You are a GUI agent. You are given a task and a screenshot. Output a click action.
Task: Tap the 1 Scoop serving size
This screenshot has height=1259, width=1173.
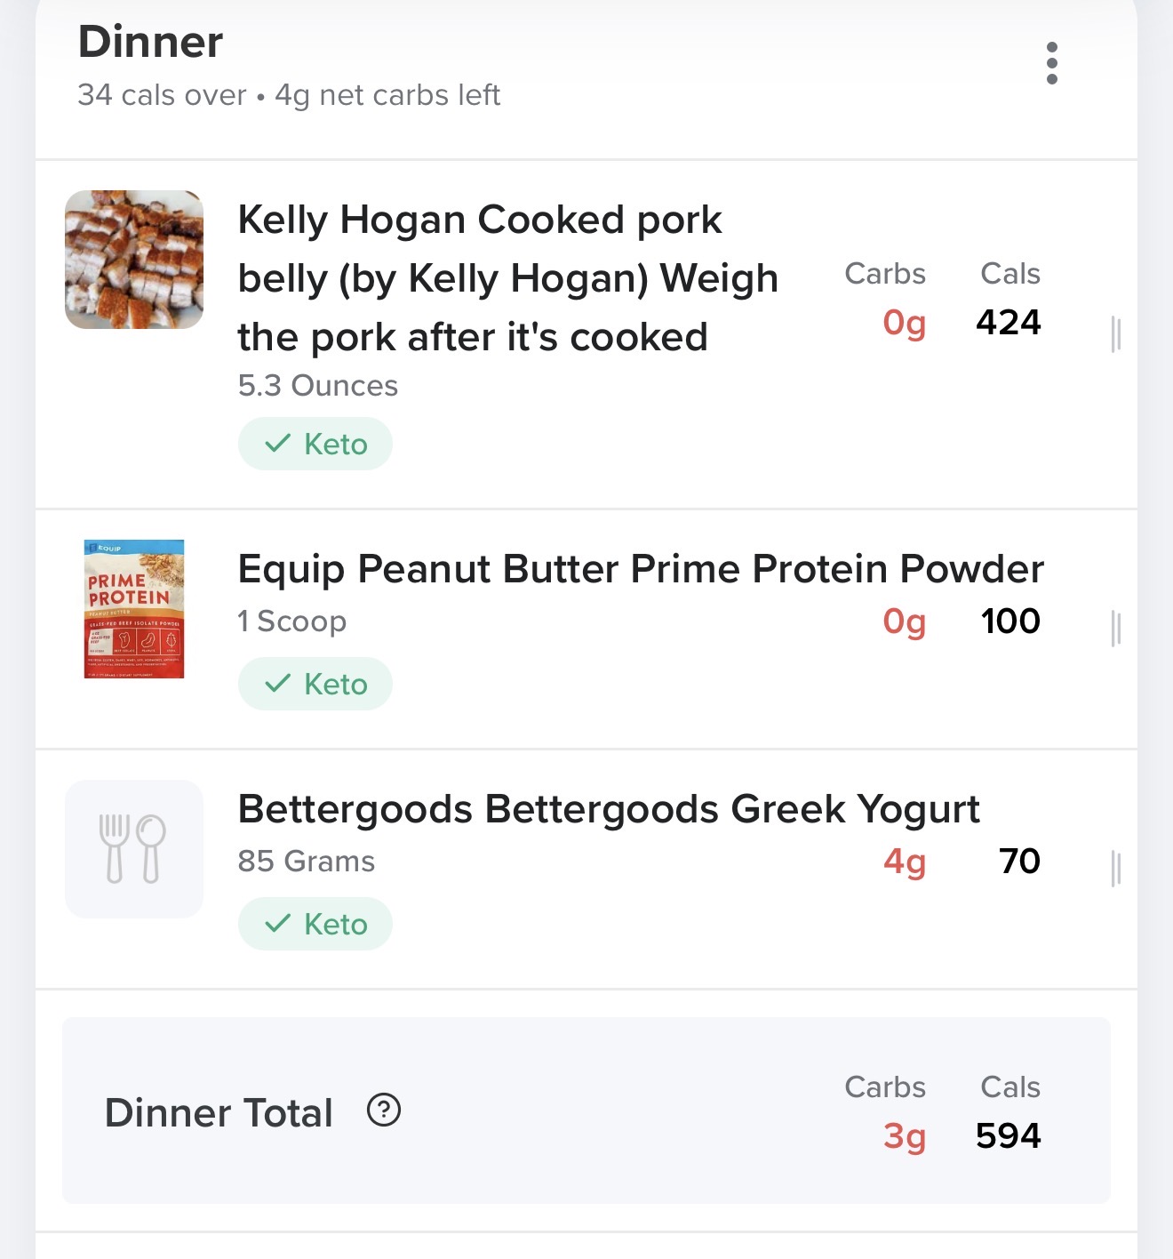pyautogui.click(x=292, y=621)
